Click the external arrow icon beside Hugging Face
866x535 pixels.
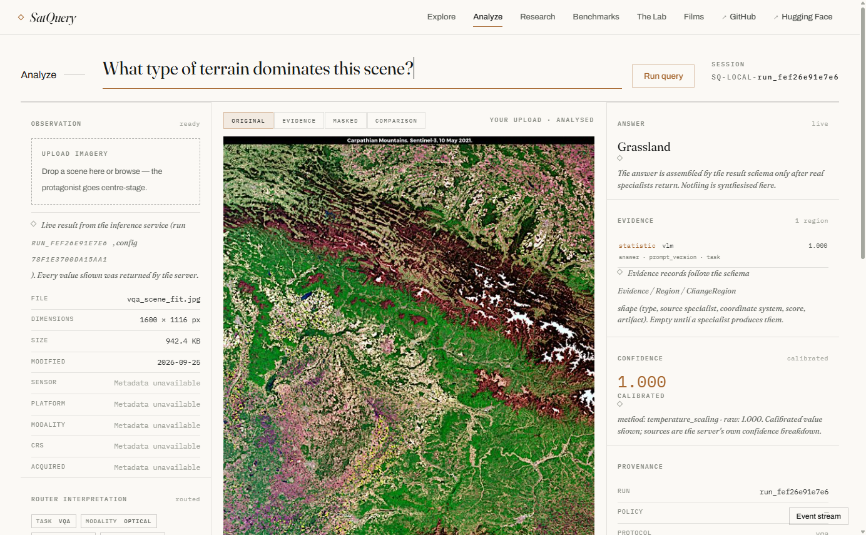[776, 17]
